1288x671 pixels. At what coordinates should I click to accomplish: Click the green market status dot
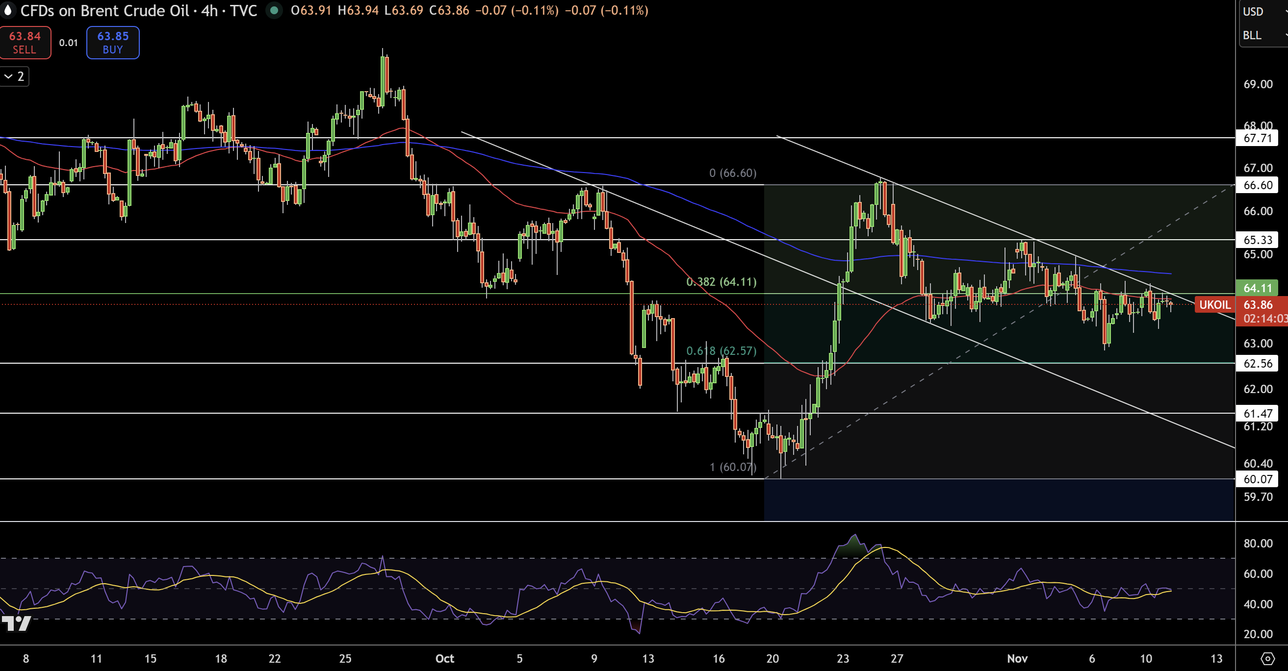275,11
